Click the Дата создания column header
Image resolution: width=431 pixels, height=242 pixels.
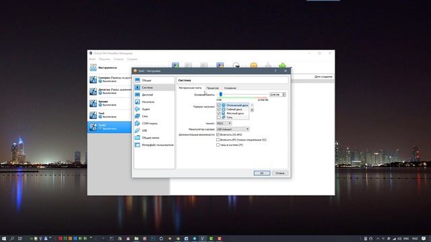pyautogui.click(x=323, y=77)
